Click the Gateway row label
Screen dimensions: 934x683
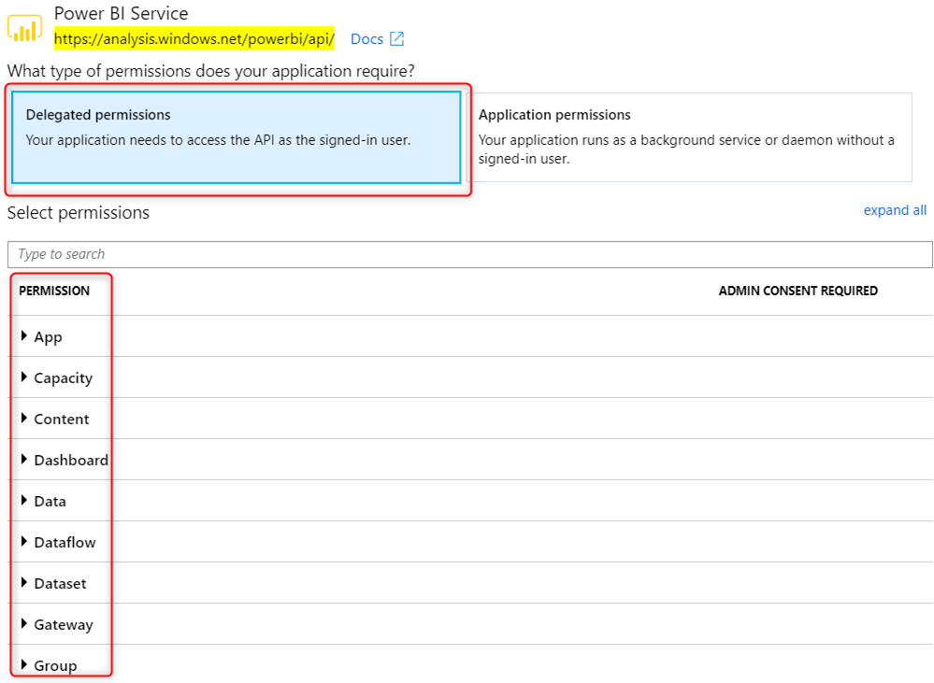pyautogui.click(x=64, y=625)
